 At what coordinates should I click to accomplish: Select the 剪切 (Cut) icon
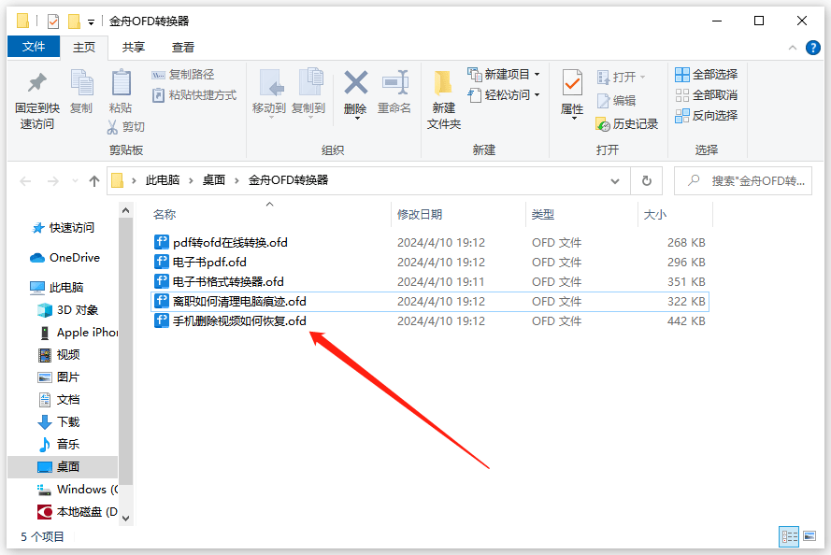coord(126,126)
